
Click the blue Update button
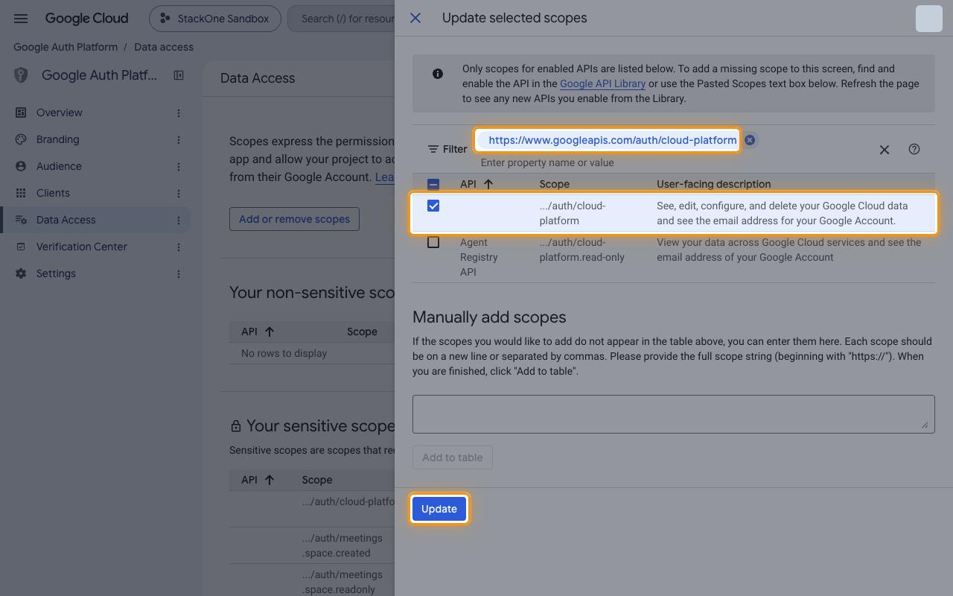point(439,509)
